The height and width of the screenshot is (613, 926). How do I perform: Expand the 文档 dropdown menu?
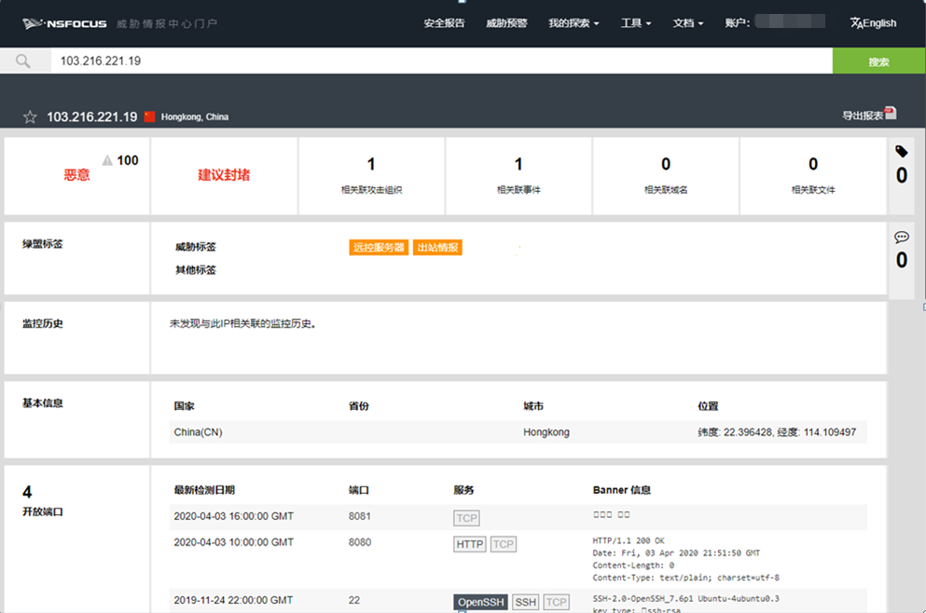click(687, 23)
